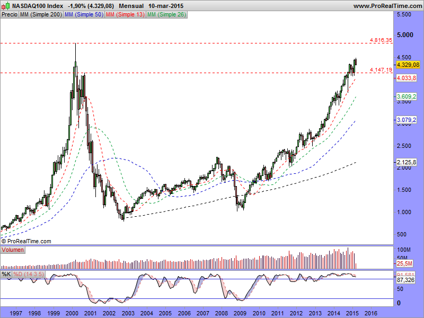The image size is (424, 318).
Task: Click the 4.816,35 resistance level label
Action: click(381, 40)
